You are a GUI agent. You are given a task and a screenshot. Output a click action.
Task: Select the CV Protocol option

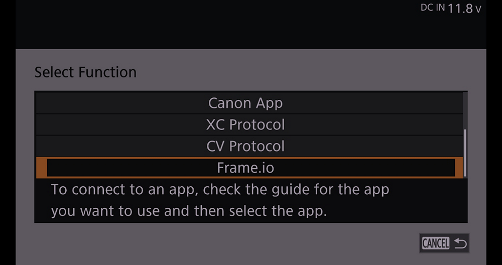point(245,147)
